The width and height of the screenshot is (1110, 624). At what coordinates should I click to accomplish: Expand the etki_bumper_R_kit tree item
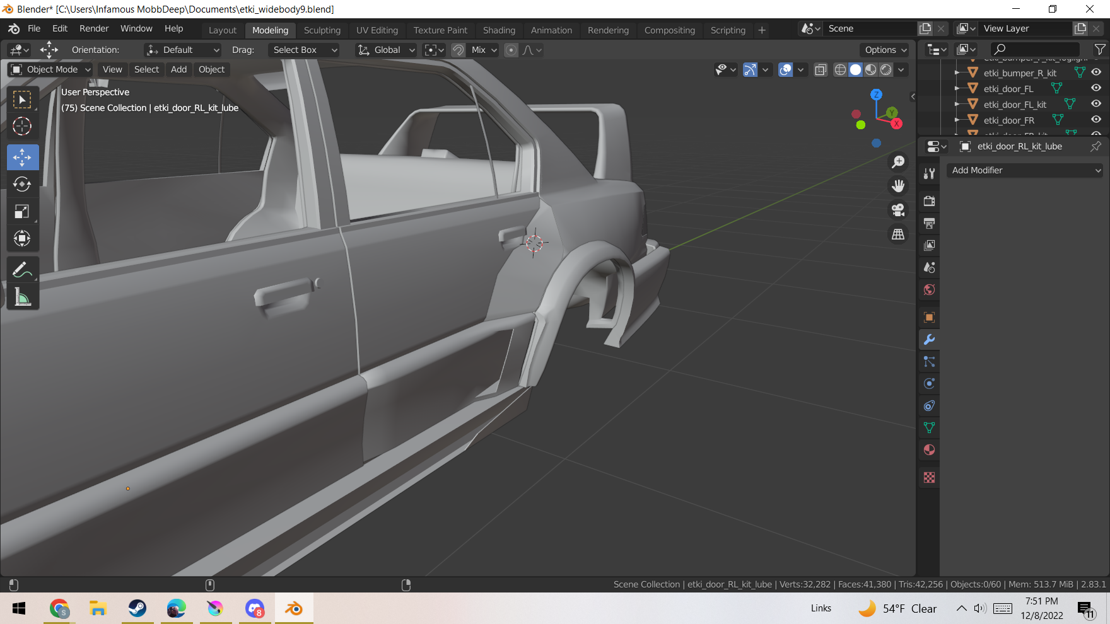957,72
